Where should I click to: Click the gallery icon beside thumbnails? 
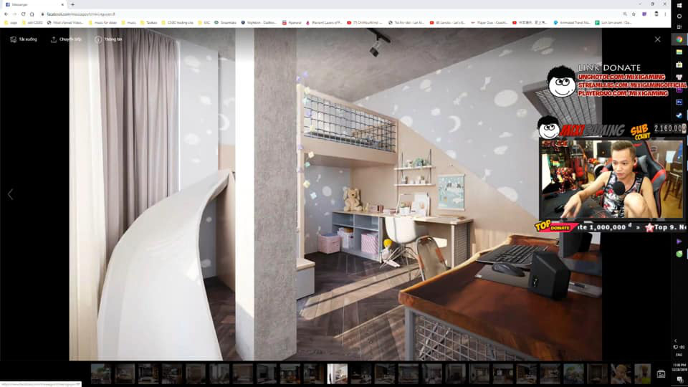click(x=661, y=374)
